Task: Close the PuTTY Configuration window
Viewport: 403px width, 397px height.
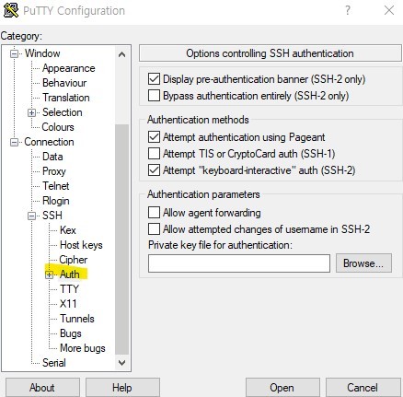Action: click(x=389, y=11)
